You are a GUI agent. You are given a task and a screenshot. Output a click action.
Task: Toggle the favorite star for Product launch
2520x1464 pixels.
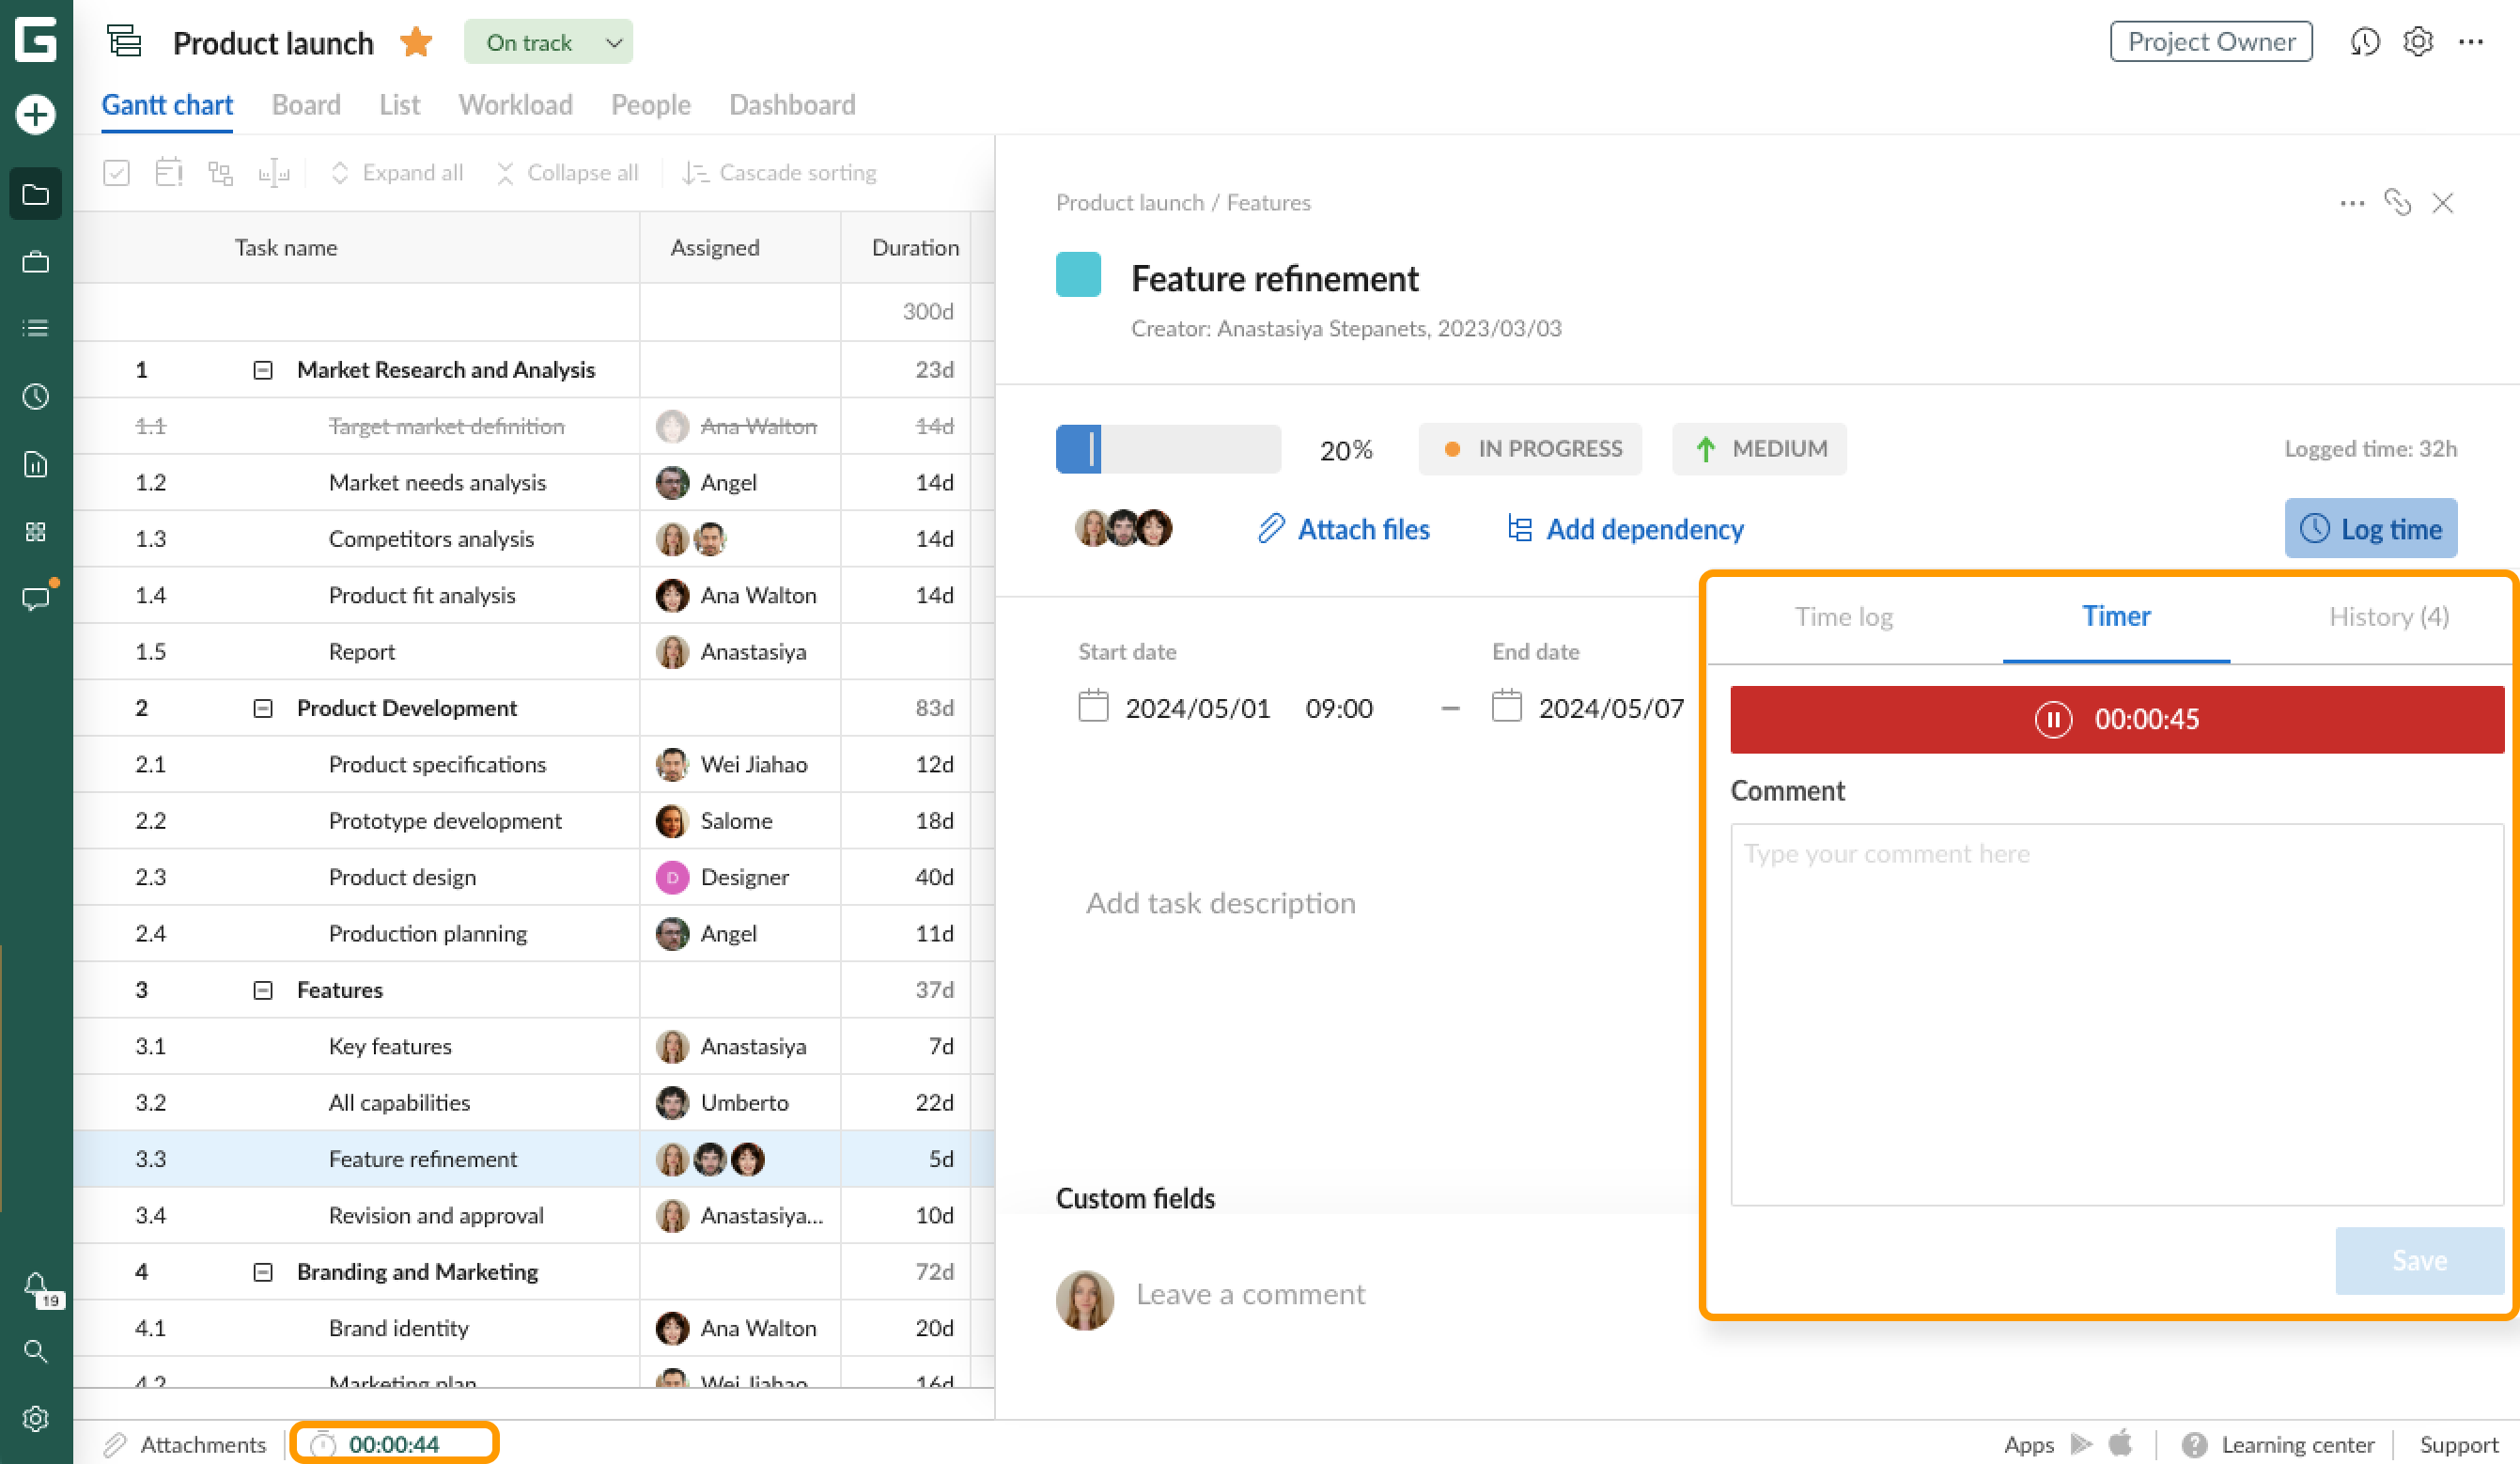(x=416, y=42)
